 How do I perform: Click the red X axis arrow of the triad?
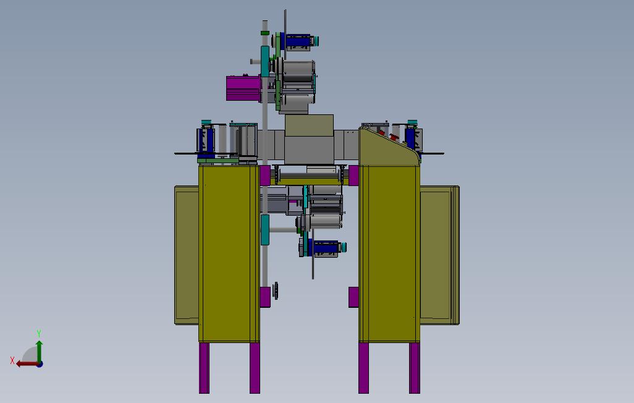click(x=27, y=364)
